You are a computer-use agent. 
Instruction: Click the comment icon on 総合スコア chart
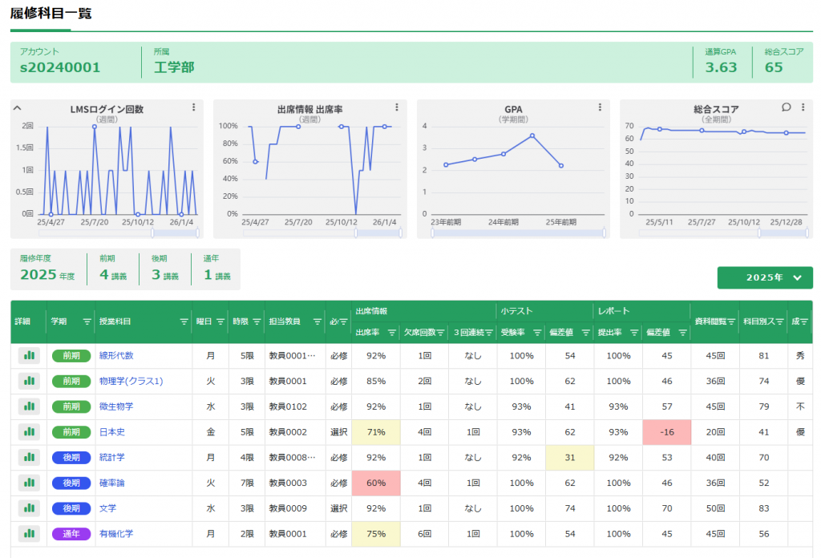pyautogui.click(x=786, y=107)
